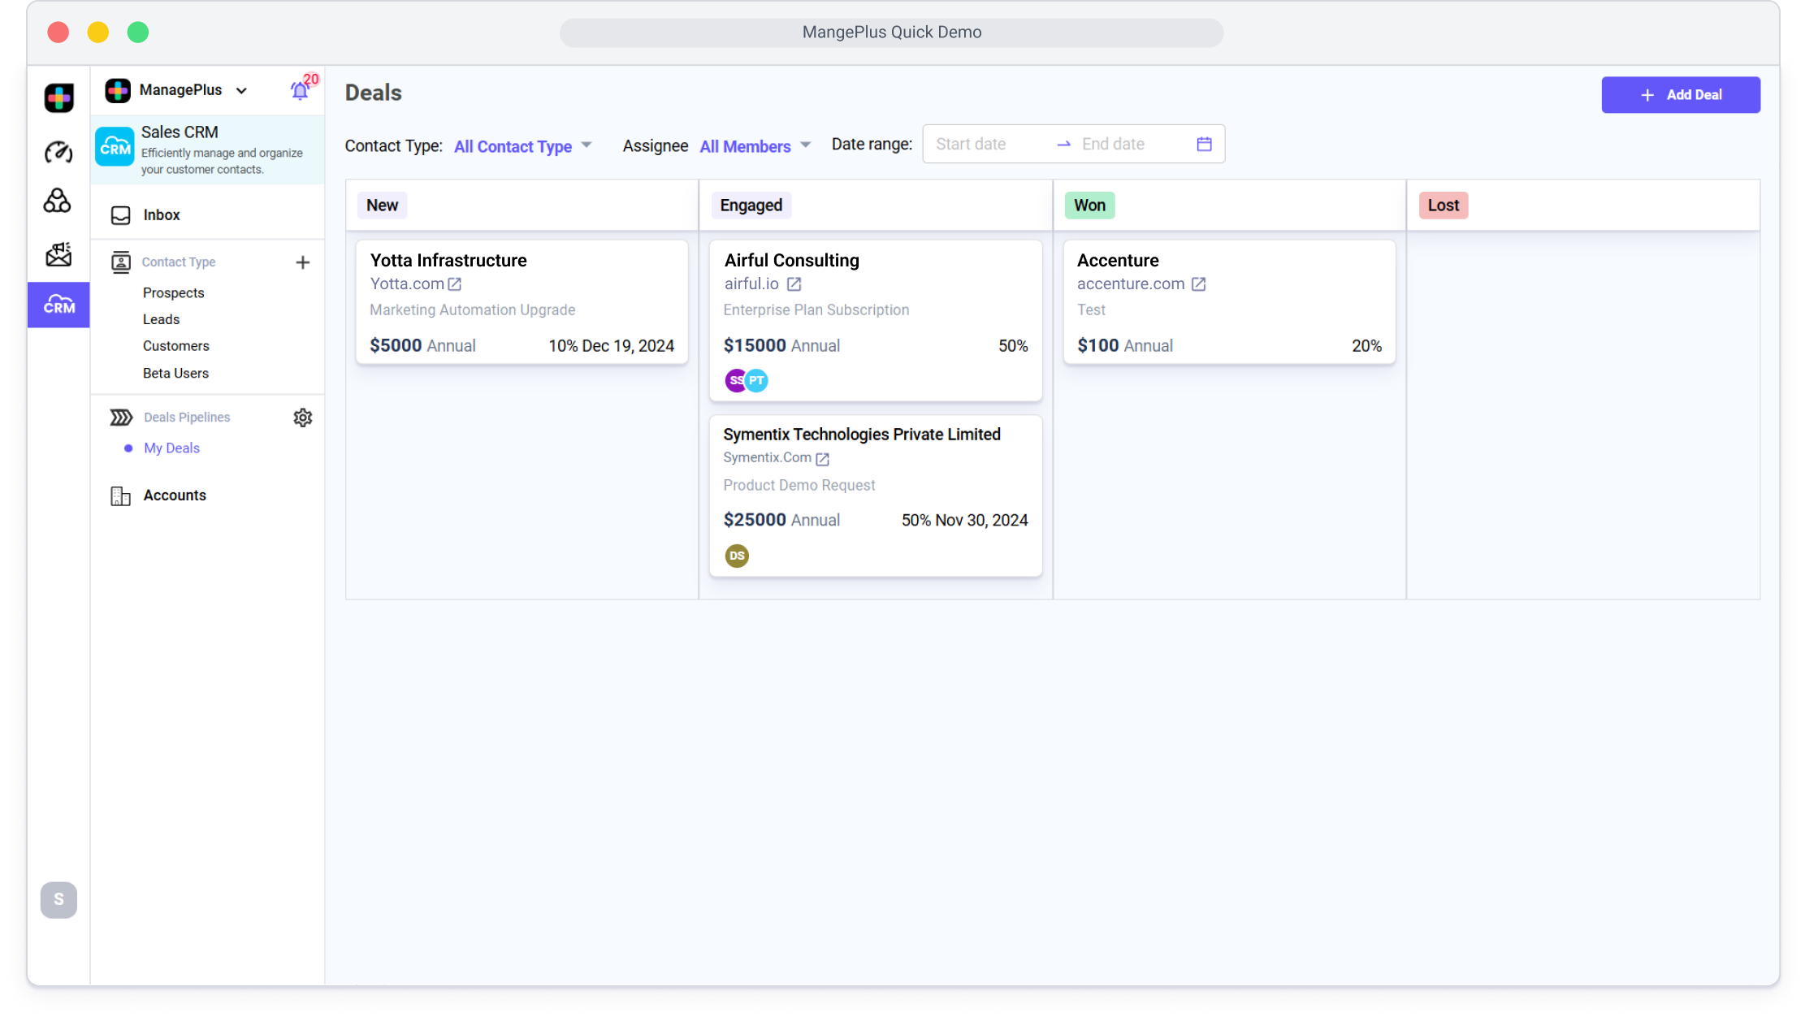Viewport: 1805px width, 1017px height.
Task: Open Yotta.com external link icon
Action: point(455,284)
